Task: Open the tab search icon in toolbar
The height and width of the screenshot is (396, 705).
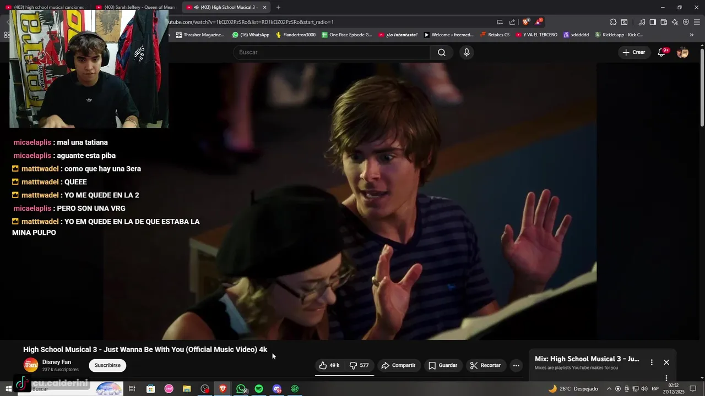Action: 624,22
